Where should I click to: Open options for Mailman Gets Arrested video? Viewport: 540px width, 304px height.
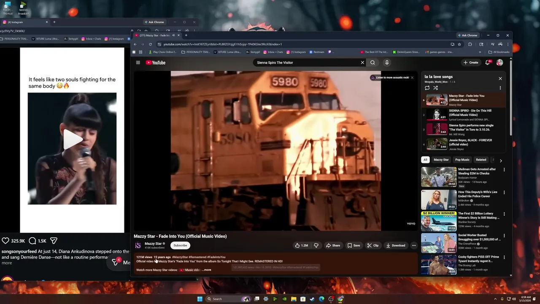(504, 170)
